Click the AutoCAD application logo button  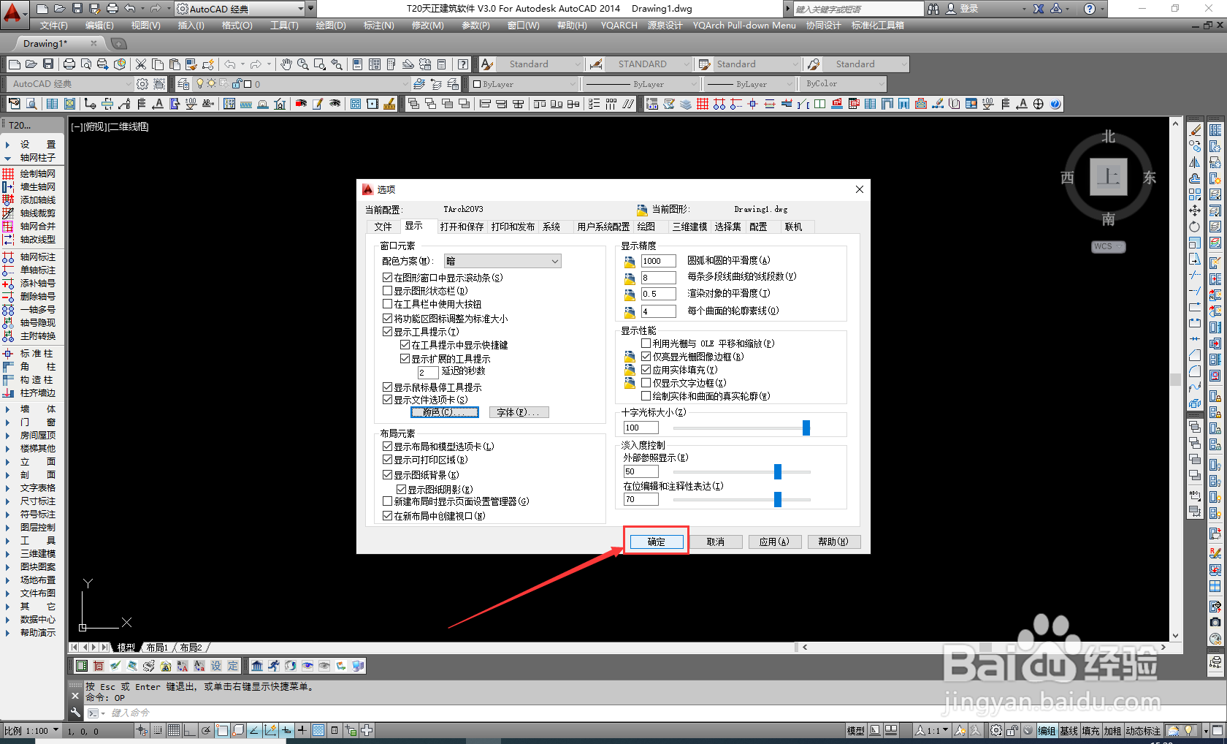pos(14,13)
